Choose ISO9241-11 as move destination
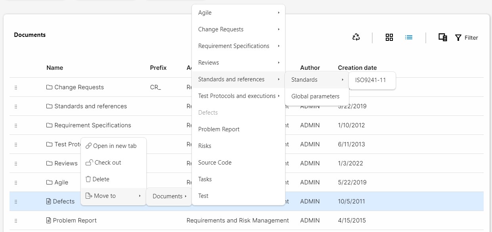This screenshot has height=232, width=492. pyautogui.click(x=370, y=80)
